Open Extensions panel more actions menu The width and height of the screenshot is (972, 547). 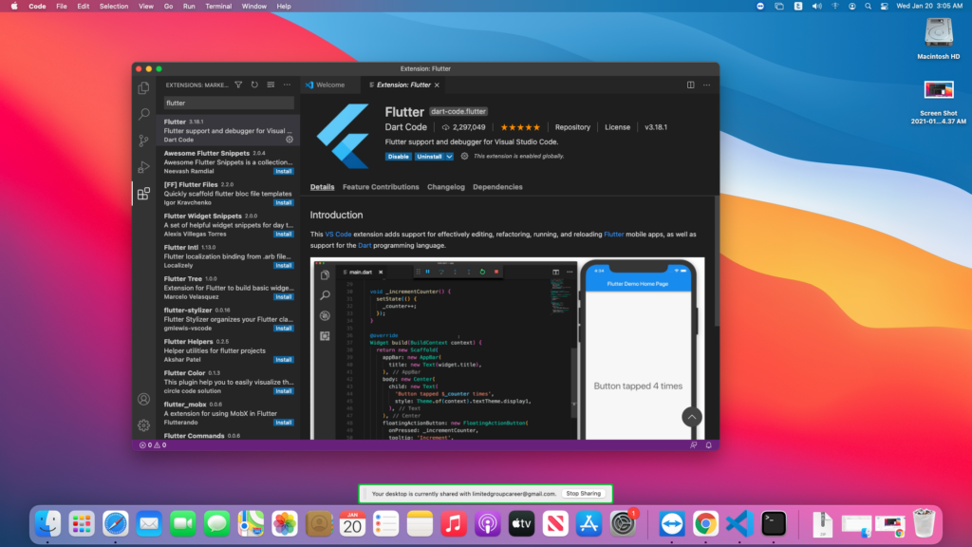pyautogui.click(x=287, y=85)
